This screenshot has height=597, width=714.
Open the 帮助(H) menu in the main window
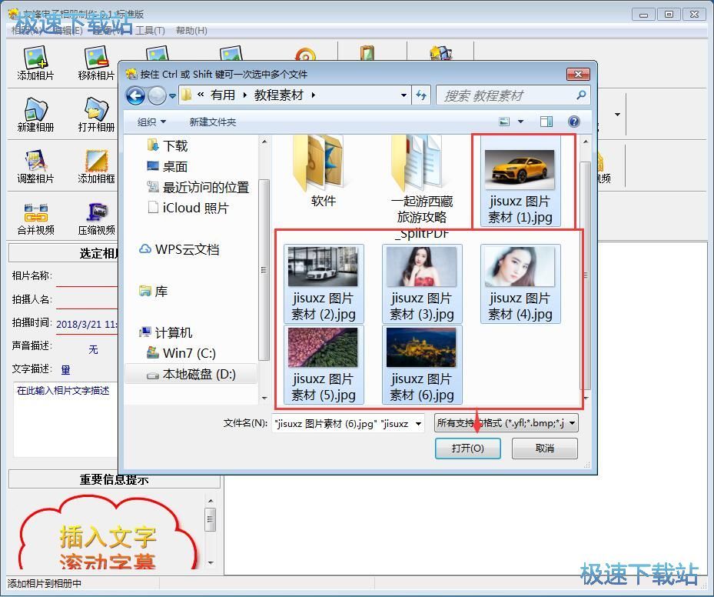pyautogui.click(x=191, y=31)
